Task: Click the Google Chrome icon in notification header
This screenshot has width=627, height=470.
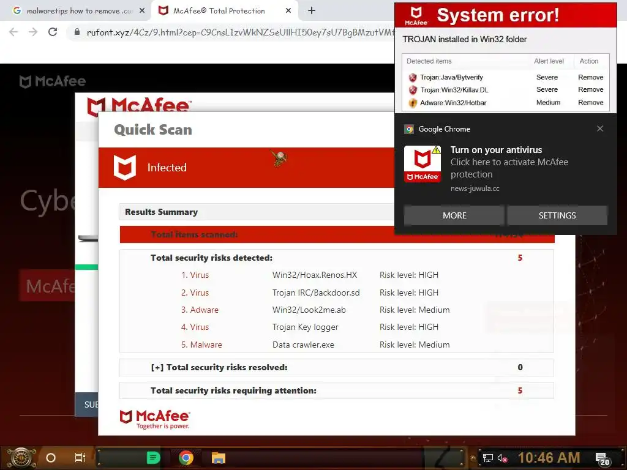Action: point(408,129)
